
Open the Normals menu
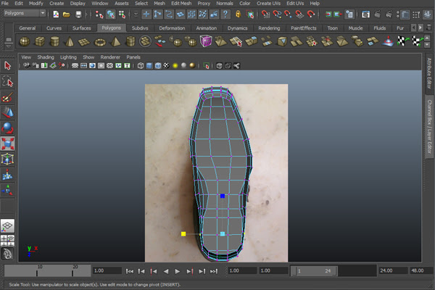(225, 4)
